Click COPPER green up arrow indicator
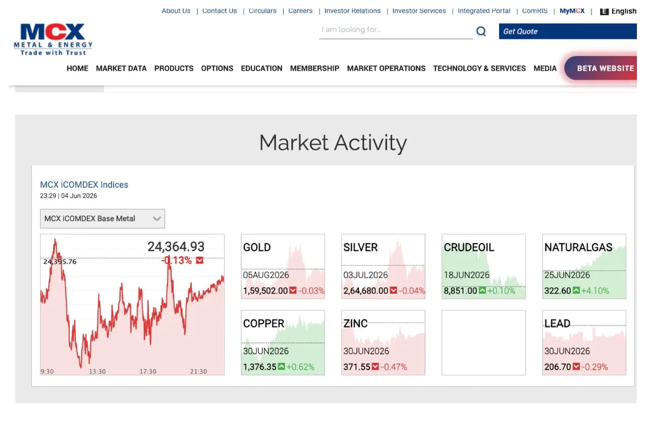This screenshot has width=646, height=429. coord(281,367)
